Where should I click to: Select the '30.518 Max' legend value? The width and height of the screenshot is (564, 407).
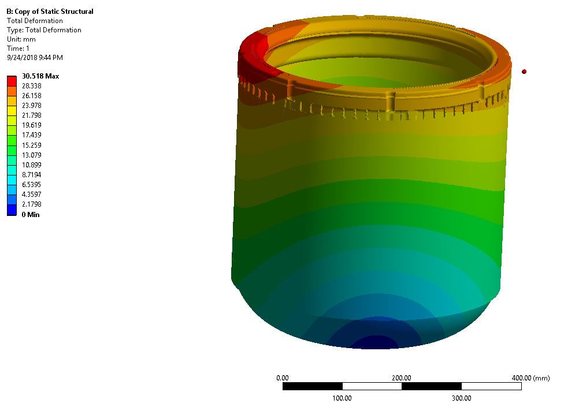pos(40,76)
